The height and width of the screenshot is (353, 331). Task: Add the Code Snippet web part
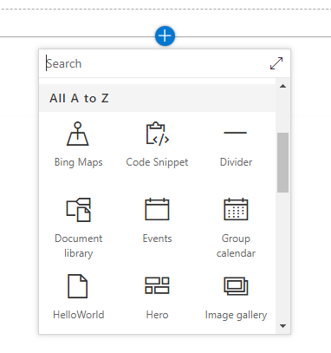click(x=157, y=145)
